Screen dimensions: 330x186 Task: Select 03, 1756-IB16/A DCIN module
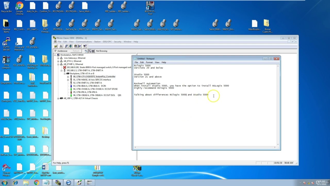[x=89, y=86]
